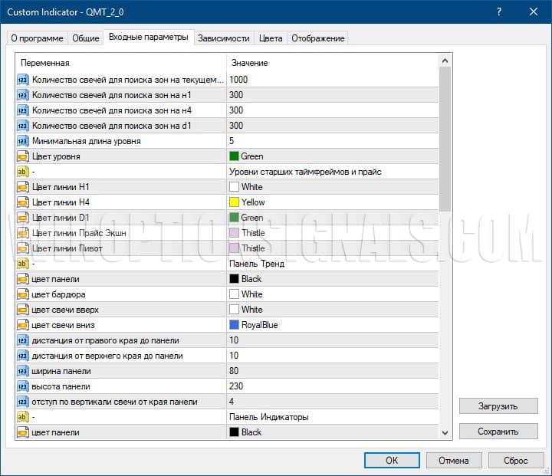
Task: Select the RoyalBlue swatch for 'цвет свечи вниз'
Action: click(234, 325)
